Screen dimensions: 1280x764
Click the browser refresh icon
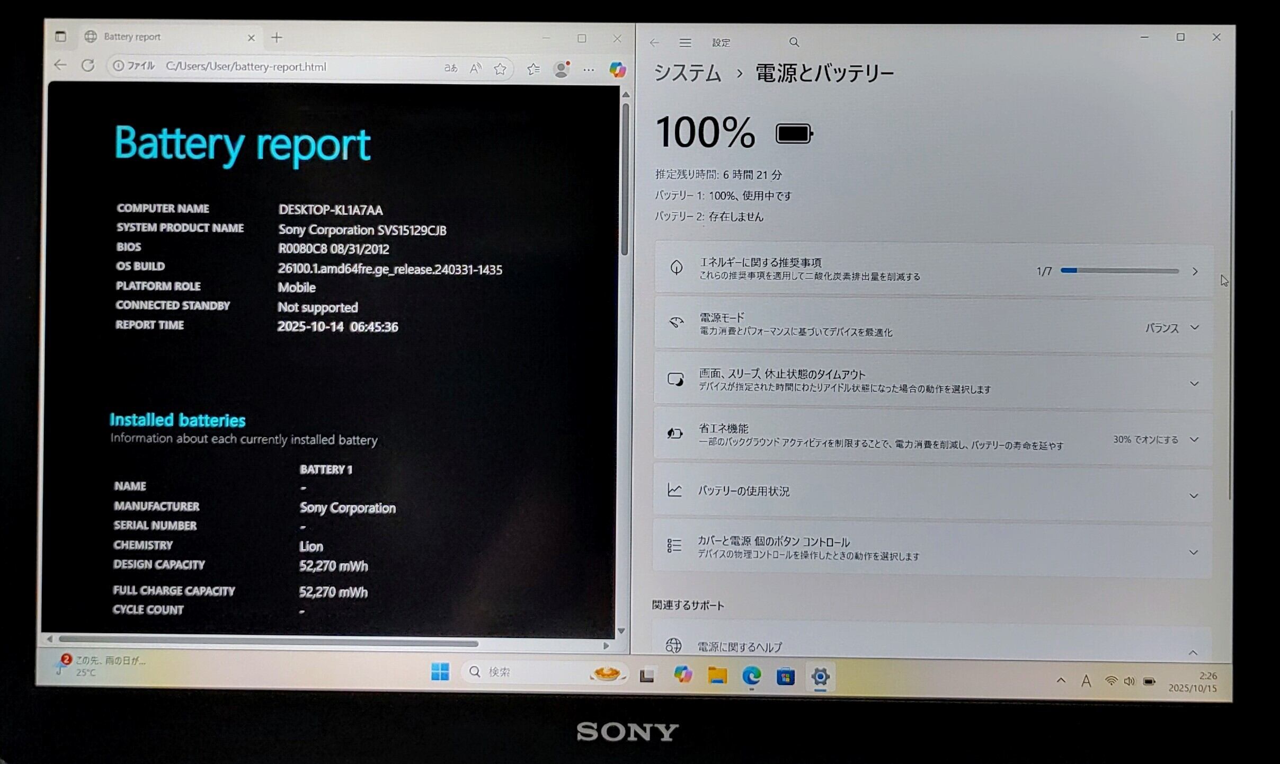88,66
